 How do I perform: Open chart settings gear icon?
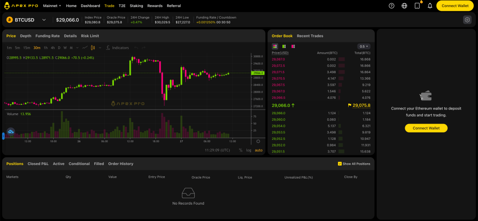pos(258,141)
